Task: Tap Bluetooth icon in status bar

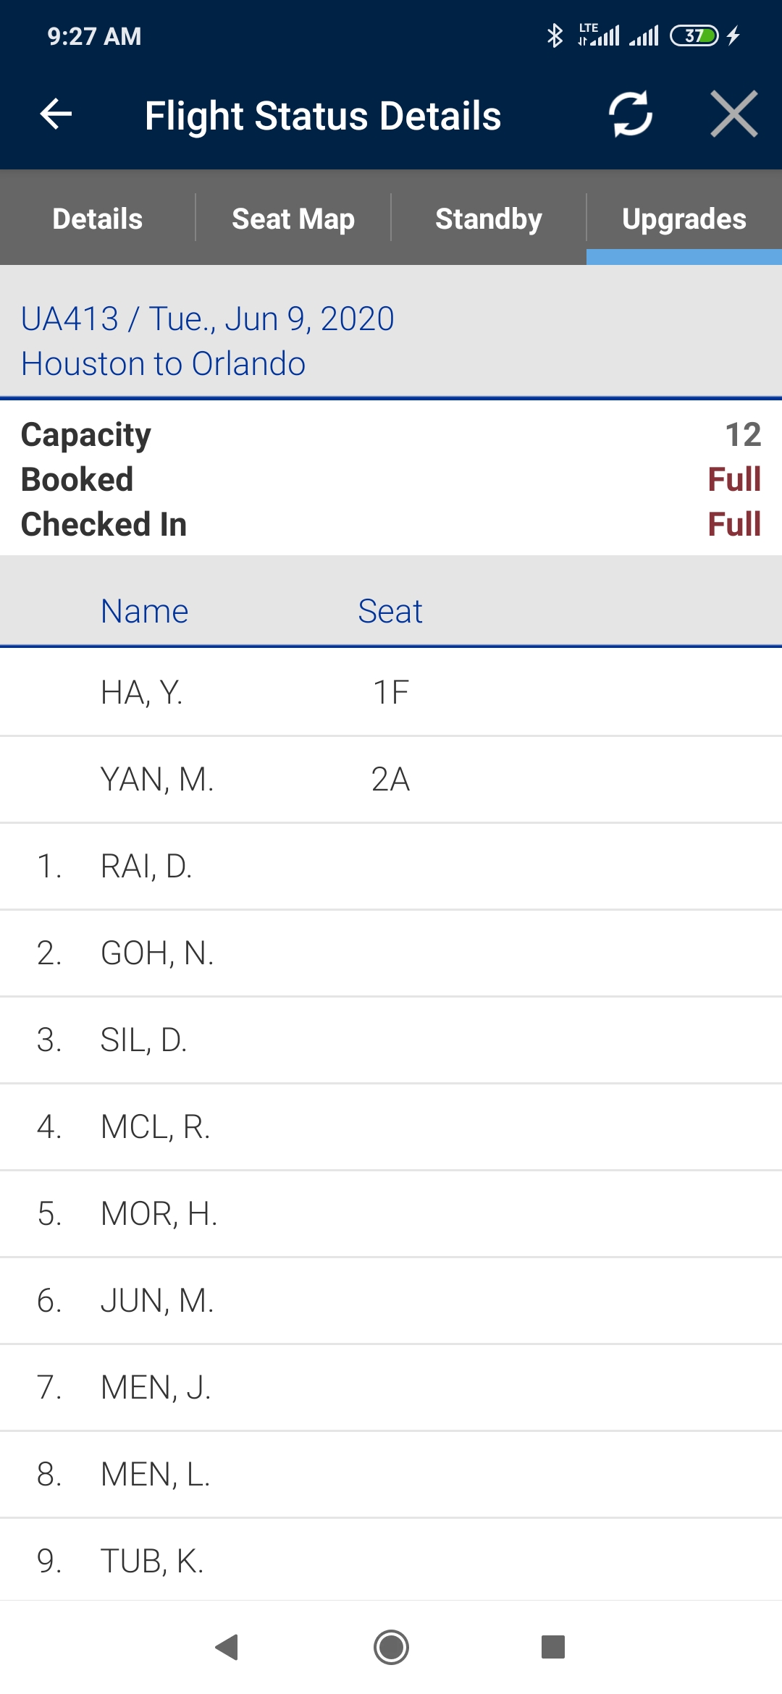Action: pyautogui.click(x=555, y=35)
